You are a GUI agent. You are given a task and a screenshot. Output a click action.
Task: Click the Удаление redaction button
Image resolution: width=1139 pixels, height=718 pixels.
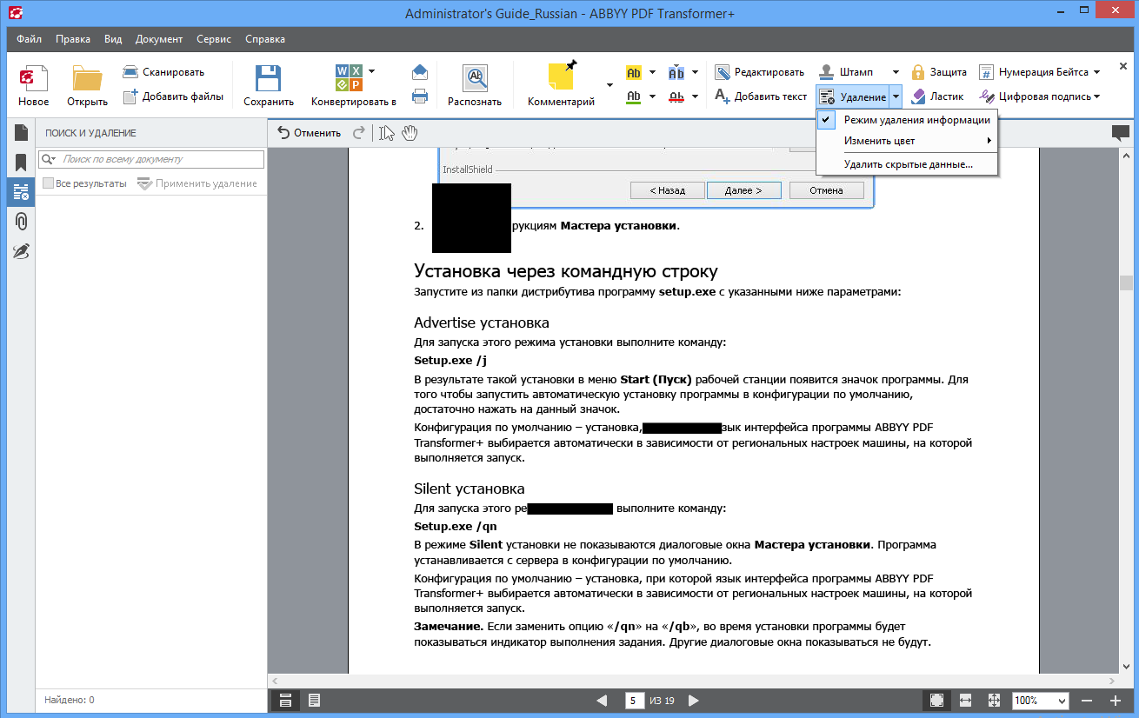(852, 96)
